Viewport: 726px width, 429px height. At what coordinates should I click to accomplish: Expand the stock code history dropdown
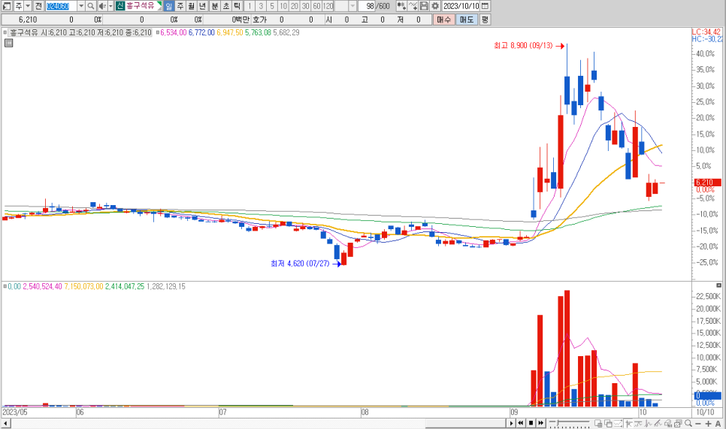click(81, 6)
